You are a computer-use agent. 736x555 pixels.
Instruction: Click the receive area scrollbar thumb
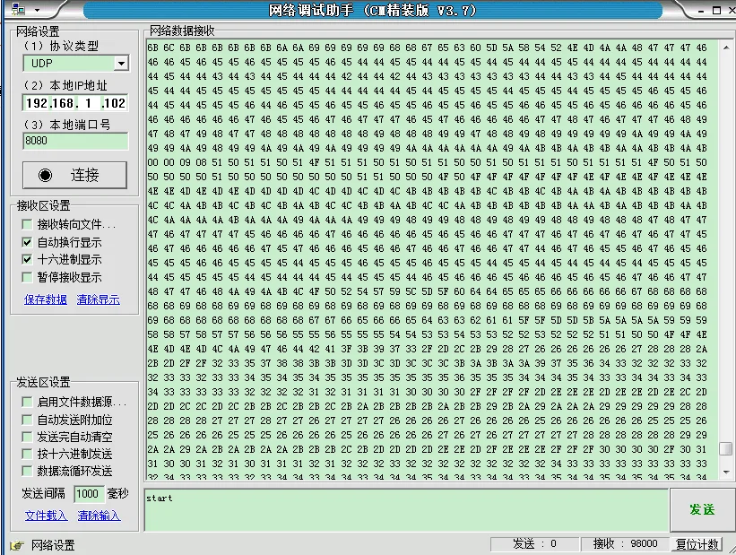[x=725, y=448]
